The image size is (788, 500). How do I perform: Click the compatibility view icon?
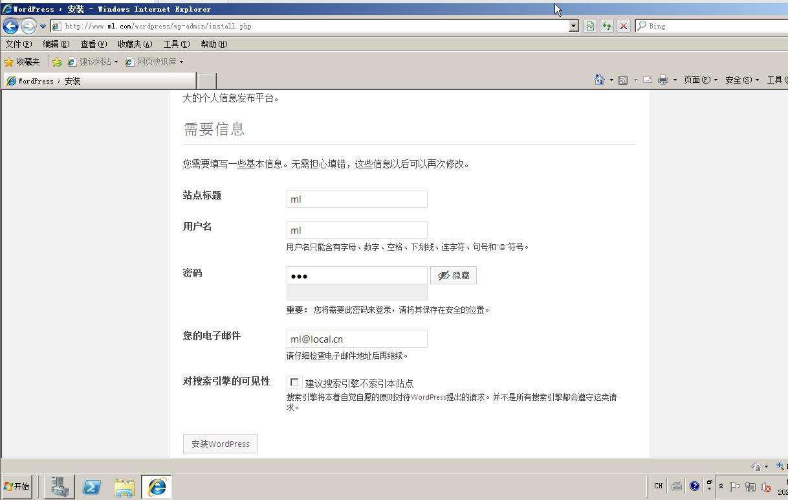[x=590, y=26]
